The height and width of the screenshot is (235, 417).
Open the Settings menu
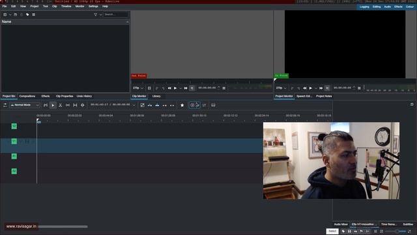tap(93, 7)
